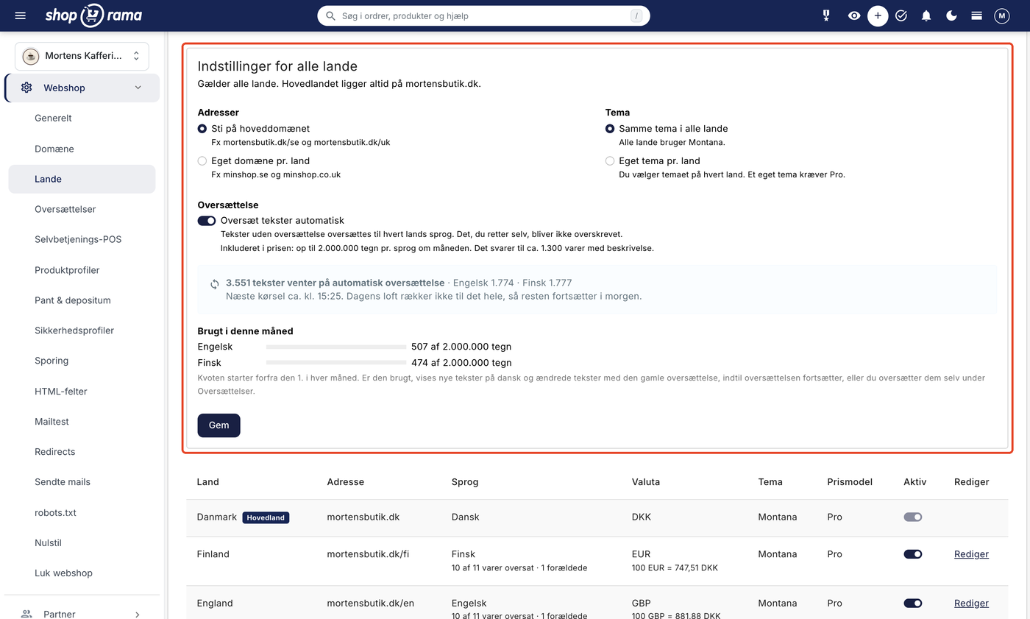The height and width of the screenshot is (619, 1030).
Task: Click Rediger for the Finland row
Action: (x=971, y=554)
